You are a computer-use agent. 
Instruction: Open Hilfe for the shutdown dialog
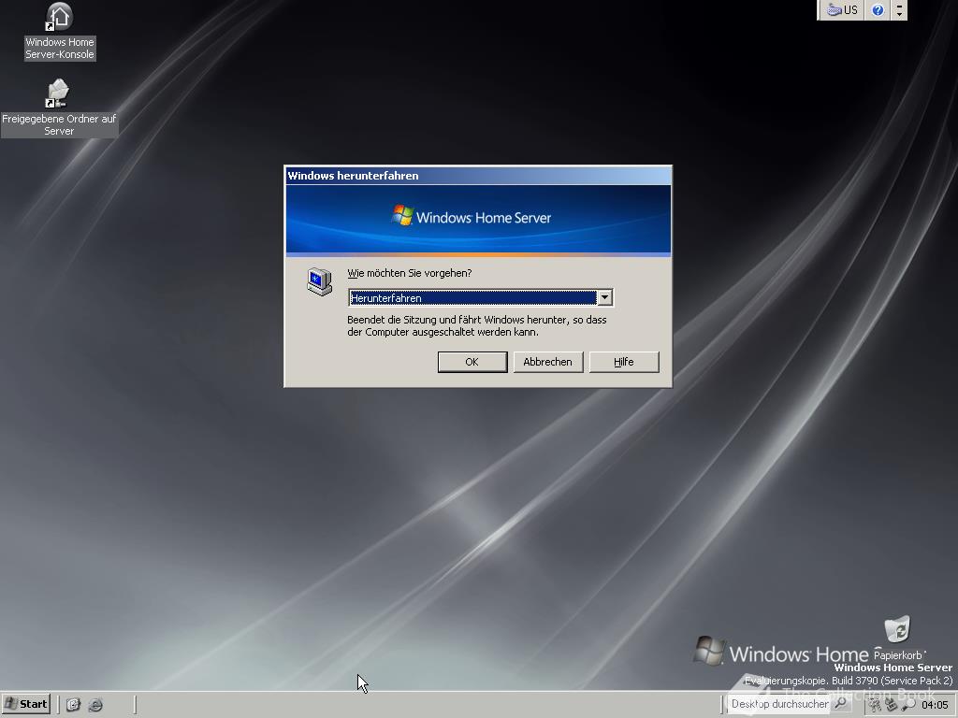624,362
